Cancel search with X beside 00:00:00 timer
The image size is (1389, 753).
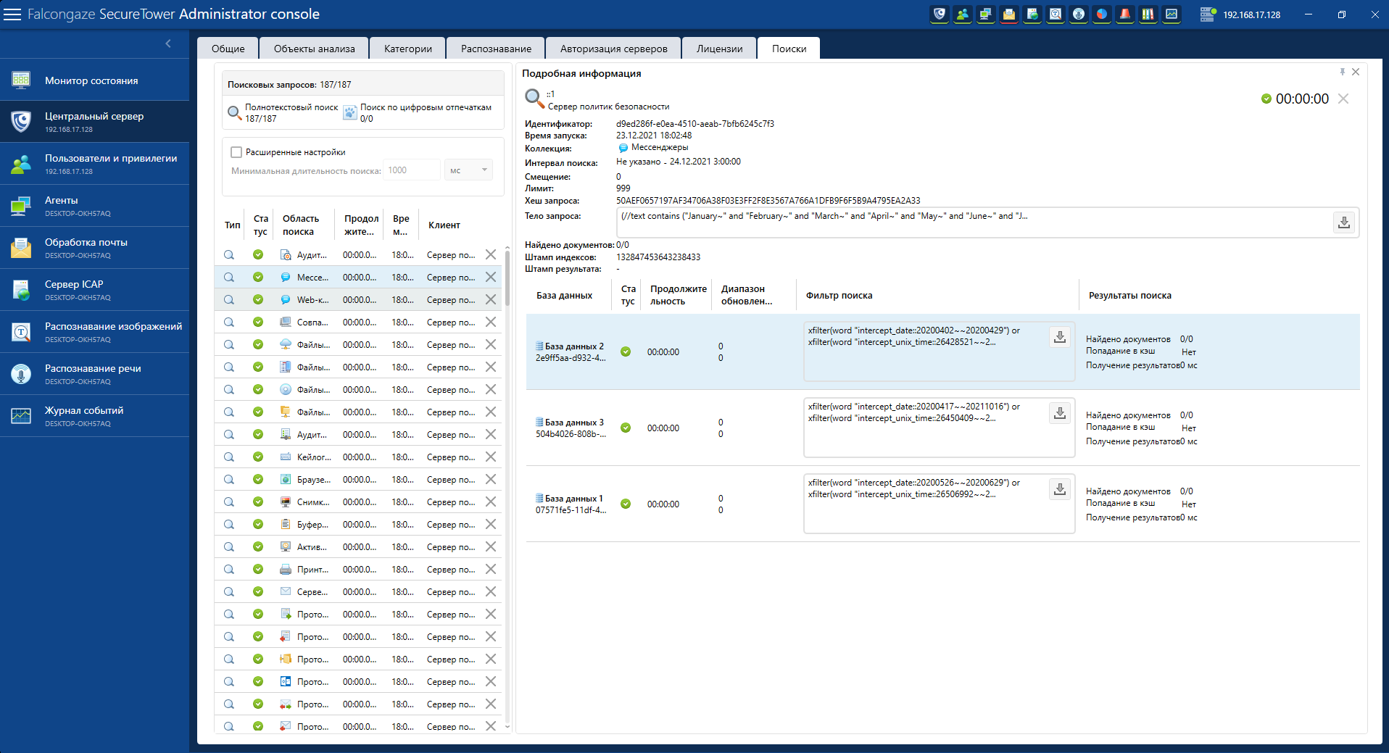pos(1343,99)
